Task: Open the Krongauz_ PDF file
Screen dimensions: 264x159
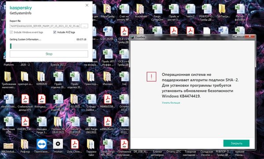Action: coord(42,99)
